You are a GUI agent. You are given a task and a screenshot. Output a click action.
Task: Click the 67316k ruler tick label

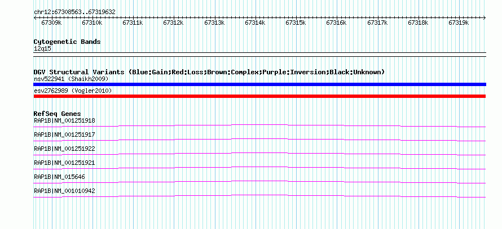tap(337, 23)
